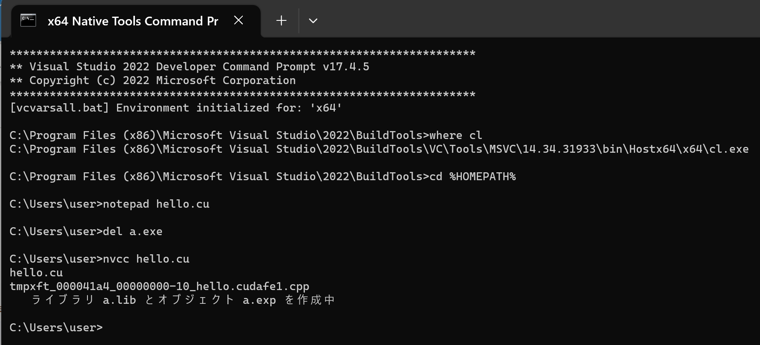Click the cl.exe path output line

[x=379, y=149]
